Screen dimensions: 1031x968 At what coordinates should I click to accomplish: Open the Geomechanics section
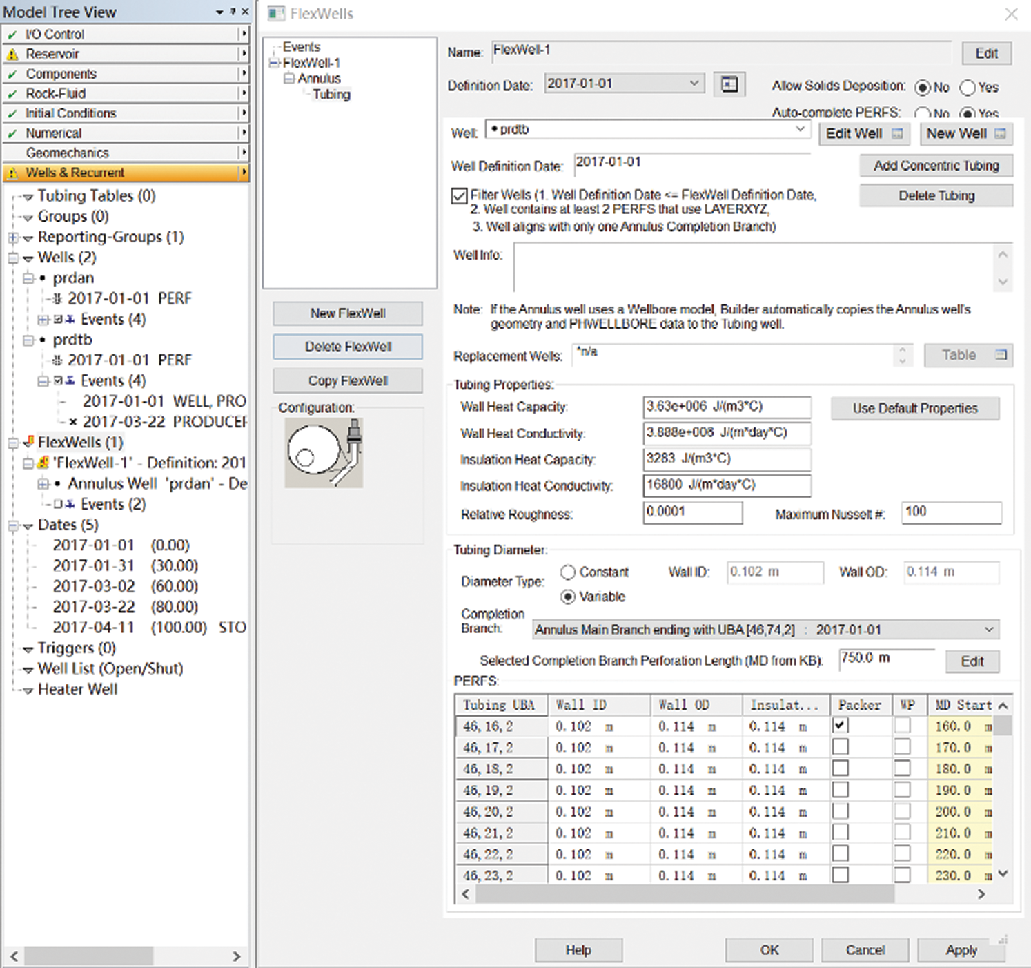coord(67,153)
